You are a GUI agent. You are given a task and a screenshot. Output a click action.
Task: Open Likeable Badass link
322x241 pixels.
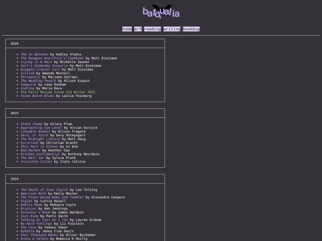(35, 132)
